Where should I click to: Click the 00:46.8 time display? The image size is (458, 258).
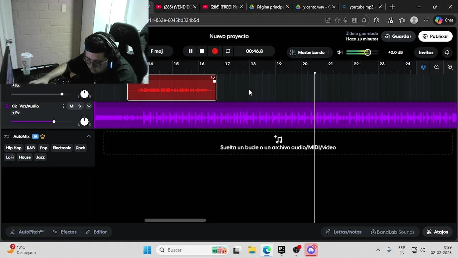point(254,51)
